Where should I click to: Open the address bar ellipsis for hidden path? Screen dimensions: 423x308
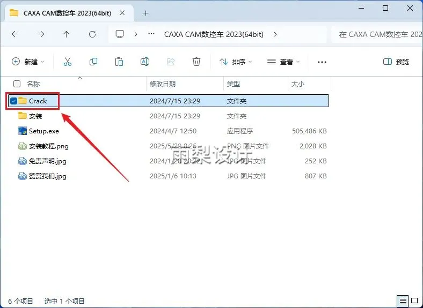point(151,34)
